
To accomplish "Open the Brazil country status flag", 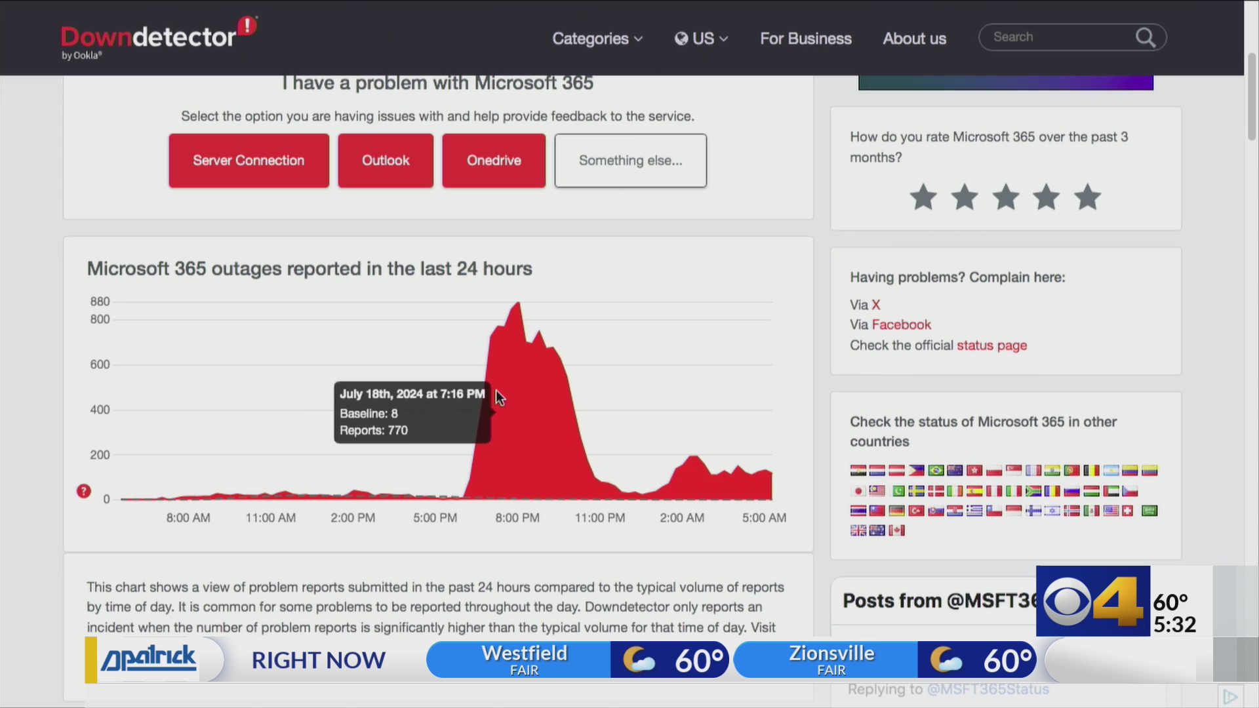I will 936,471.
